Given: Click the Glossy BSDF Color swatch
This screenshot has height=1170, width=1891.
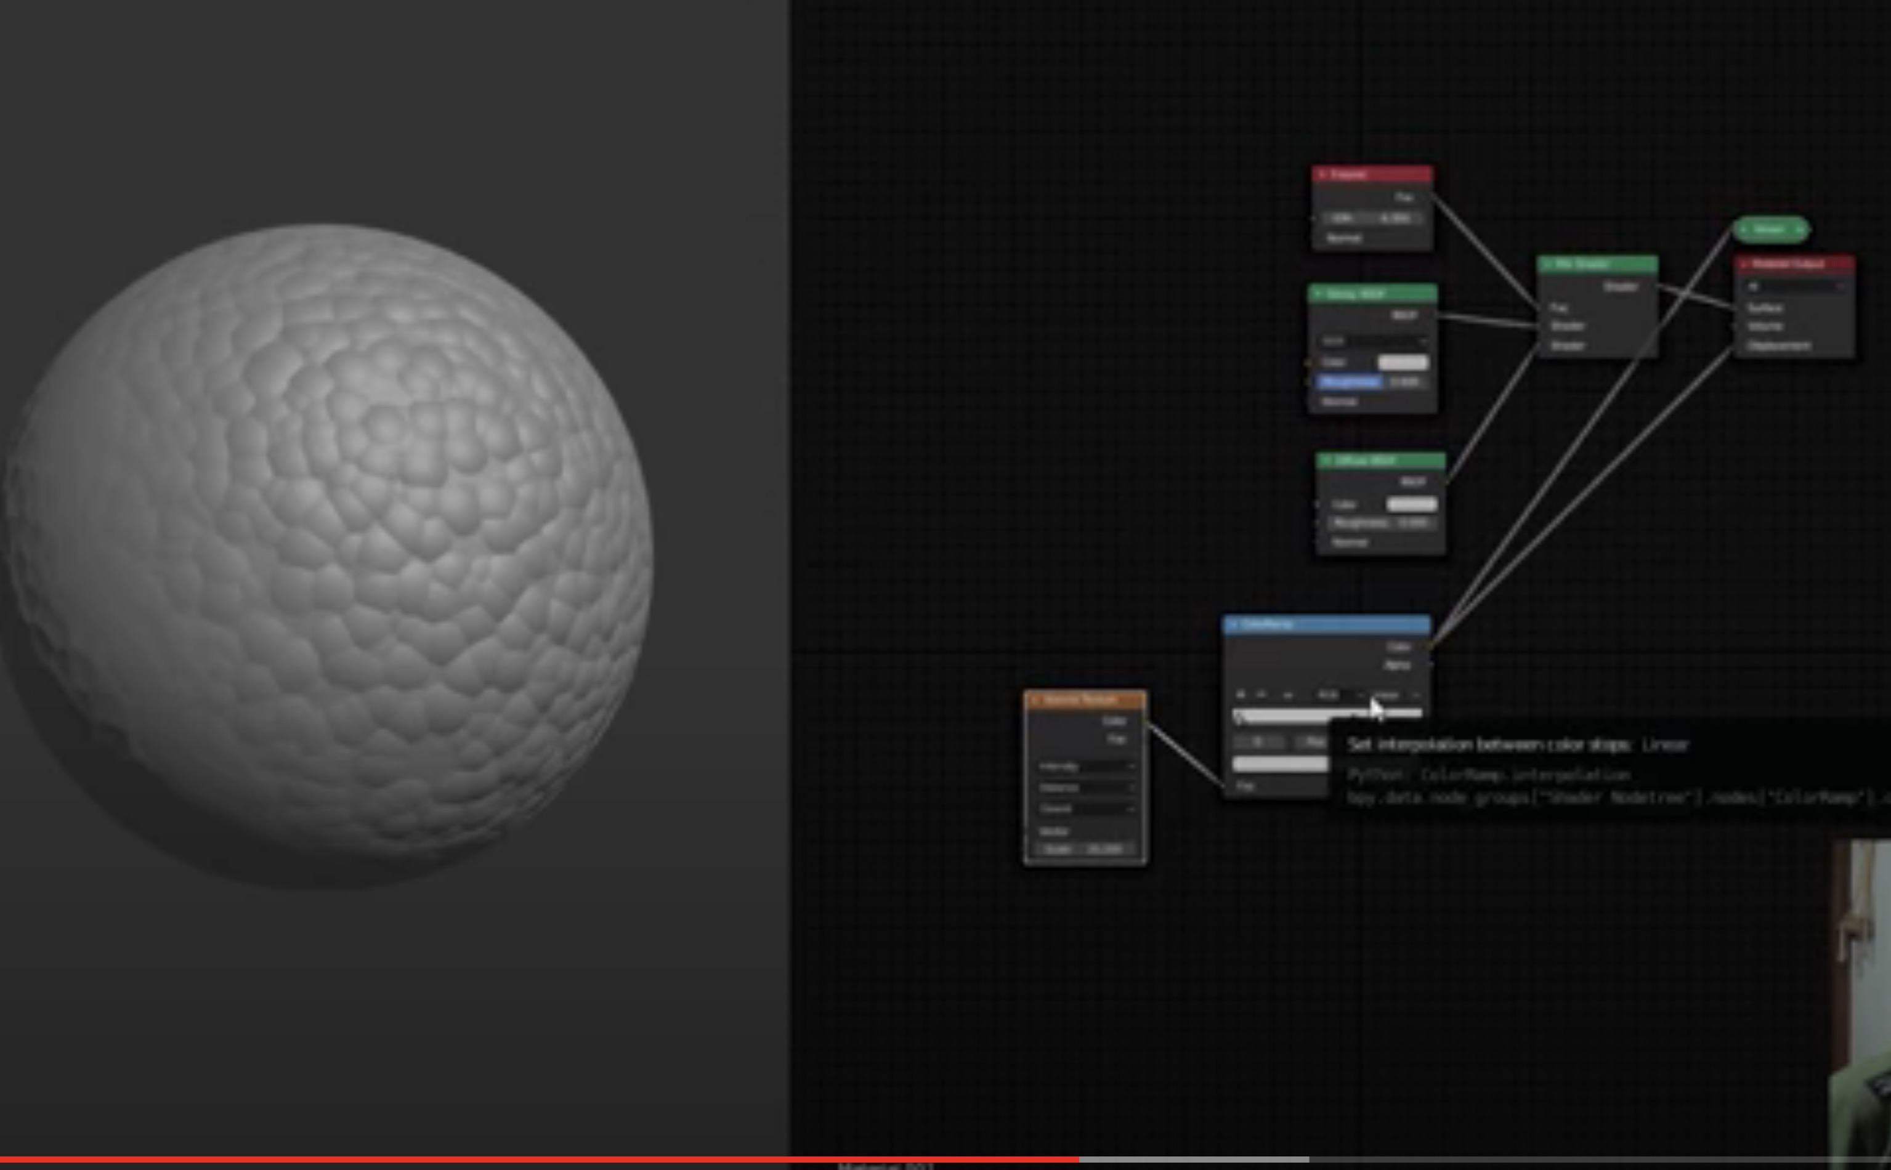Looking at the screenshot, I should point(1403,362).
